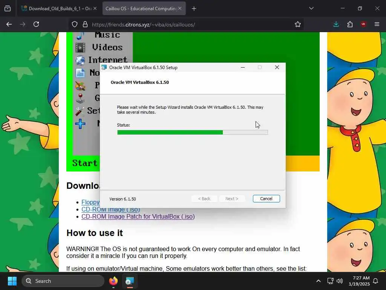Image resolution: width=386 pixels, height=290 pixels.
Task: View site security padlock info
Action: [x=85, y=25]
